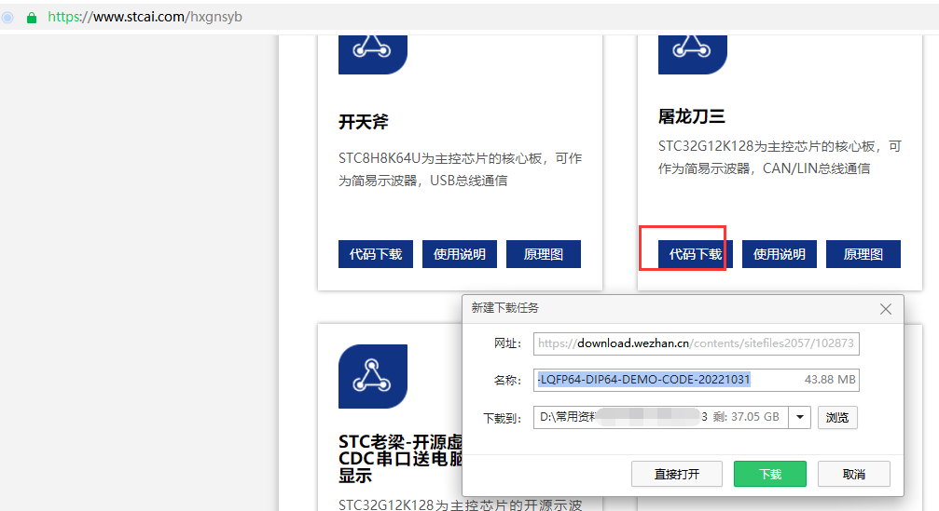Click the 43.88 MB file size text

tap(829, 380)
